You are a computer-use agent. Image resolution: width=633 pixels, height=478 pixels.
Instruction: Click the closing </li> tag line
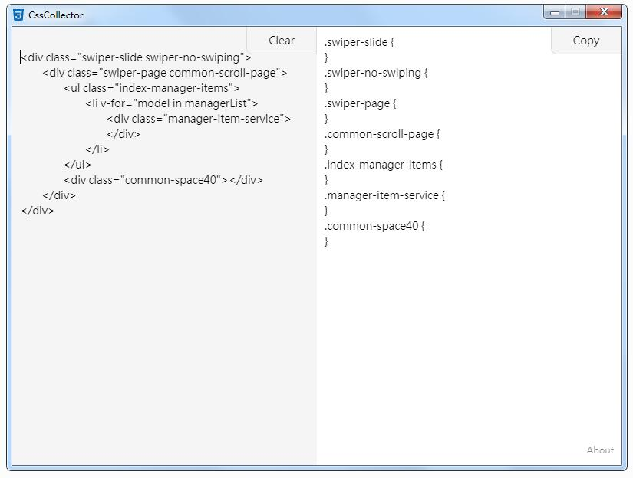97,149
